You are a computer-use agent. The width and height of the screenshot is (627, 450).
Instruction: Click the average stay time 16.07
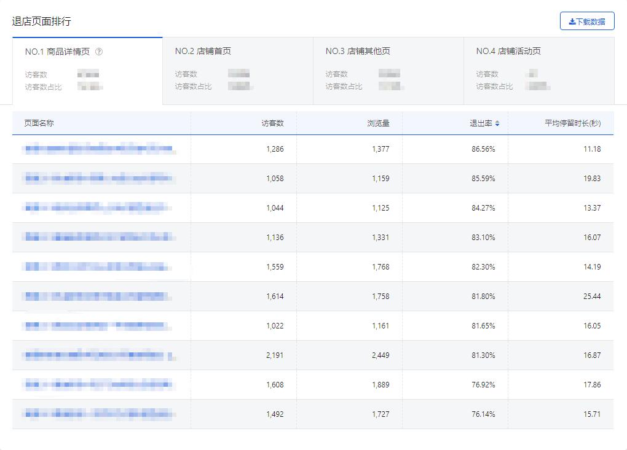tap(592, 237)
